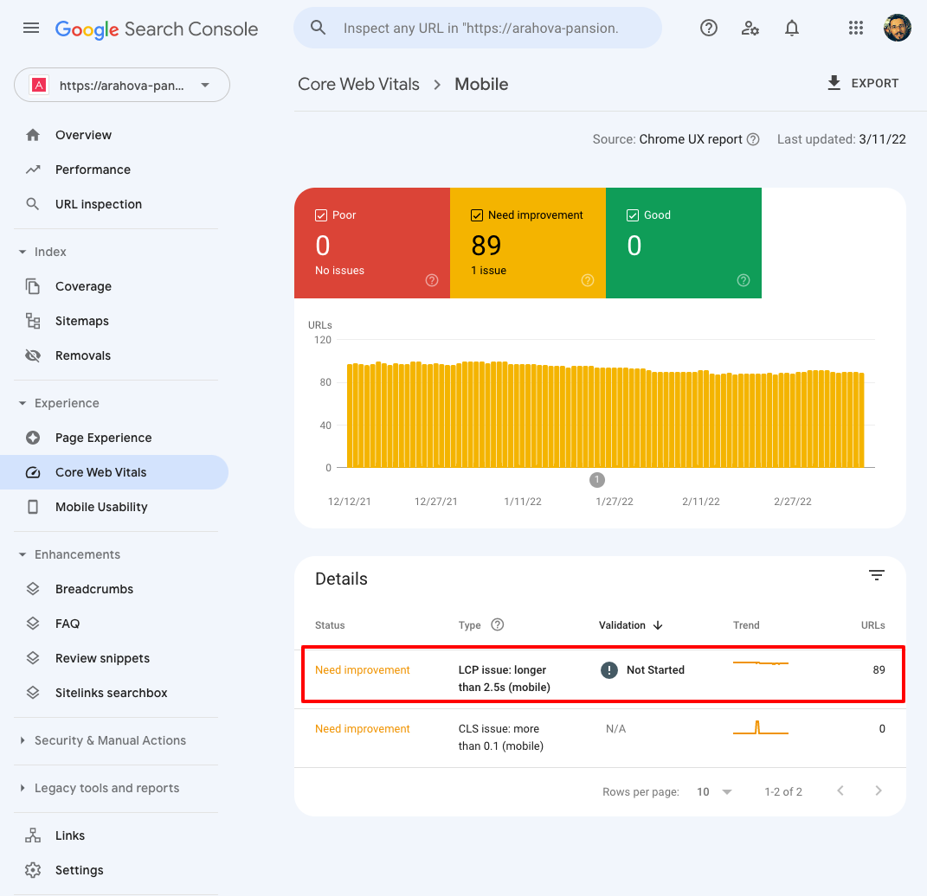
Task: Toggle the Need improvement checkbox
Action: coord(477,215)
